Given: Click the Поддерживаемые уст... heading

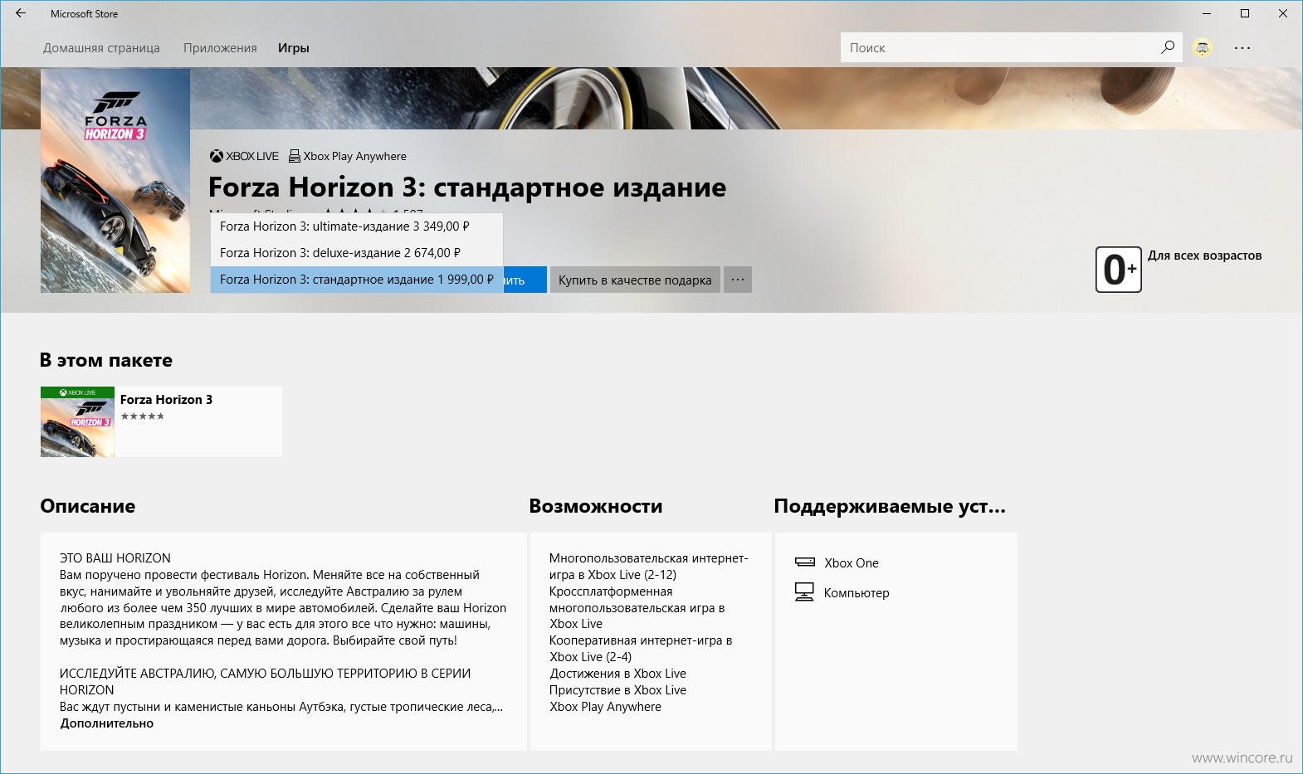Looking at the screenshot, I should pos(890,506).
